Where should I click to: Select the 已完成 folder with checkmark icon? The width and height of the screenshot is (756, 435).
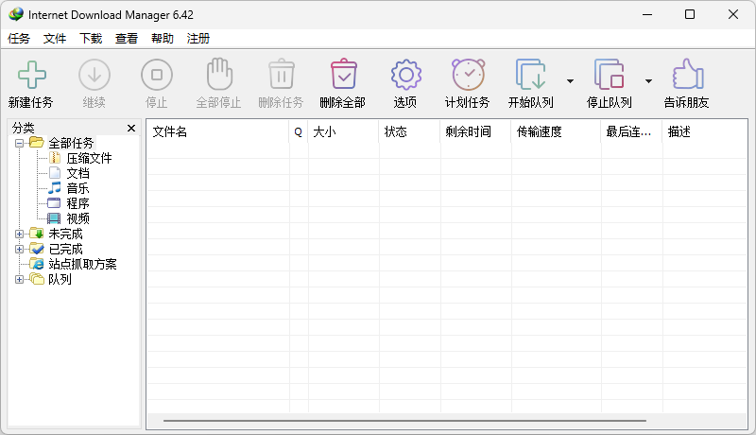click(x=37, y=249)
